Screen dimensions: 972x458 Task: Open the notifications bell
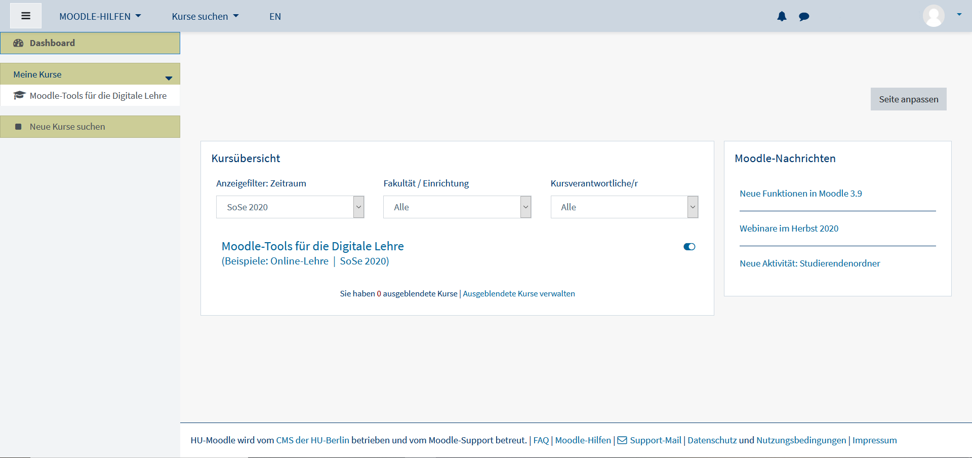[x=782, y=16]
